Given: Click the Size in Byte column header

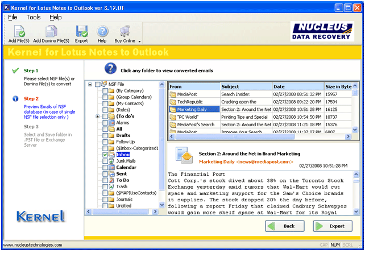Looking at the screenshot, I should 338,86.
